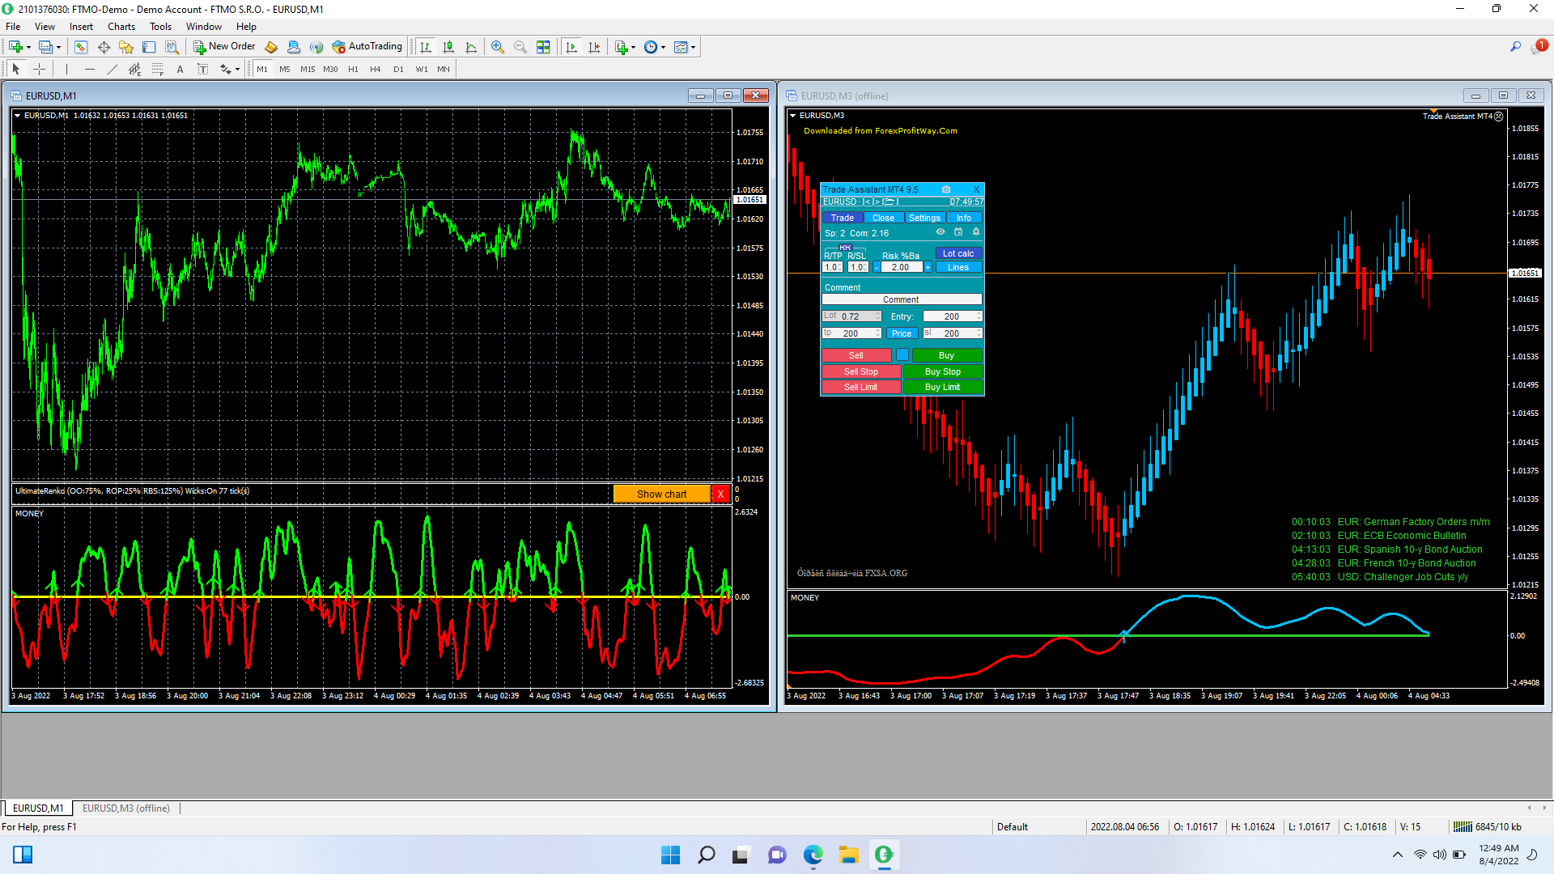The image size is (1554, 874).
Task: Click the Trade Assistant calendar icon
Action: [x=958, y=232]
